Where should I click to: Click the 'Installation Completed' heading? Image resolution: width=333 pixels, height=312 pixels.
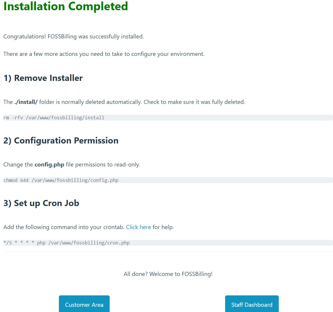(66, 6)
